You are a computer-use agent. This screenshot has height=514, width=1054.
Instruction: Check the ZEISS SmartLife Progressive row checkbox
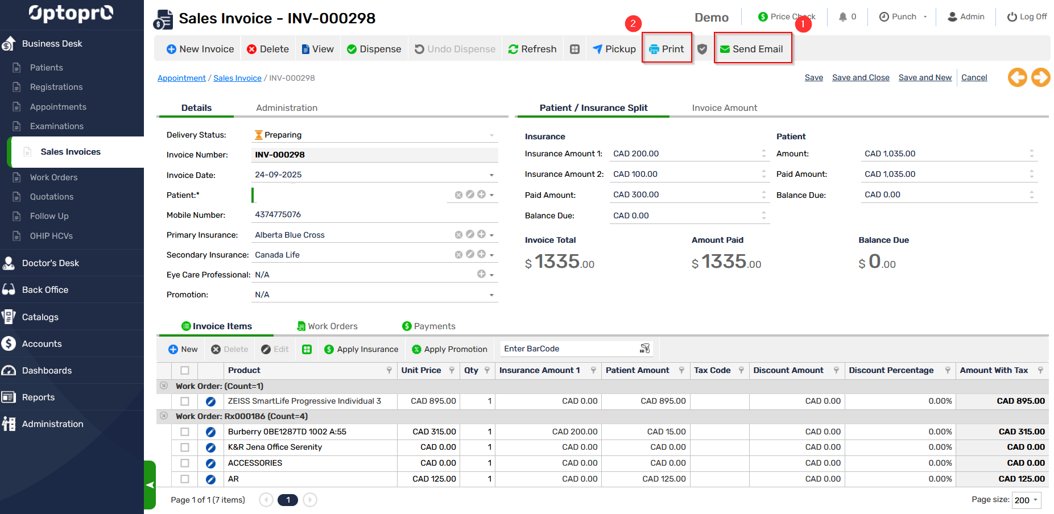[x=185, y=401]
